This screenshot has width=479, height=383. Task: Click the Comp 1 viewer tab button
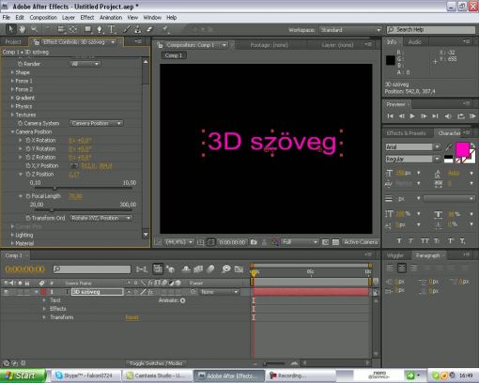pyautogui.click(x=174, y=55)
